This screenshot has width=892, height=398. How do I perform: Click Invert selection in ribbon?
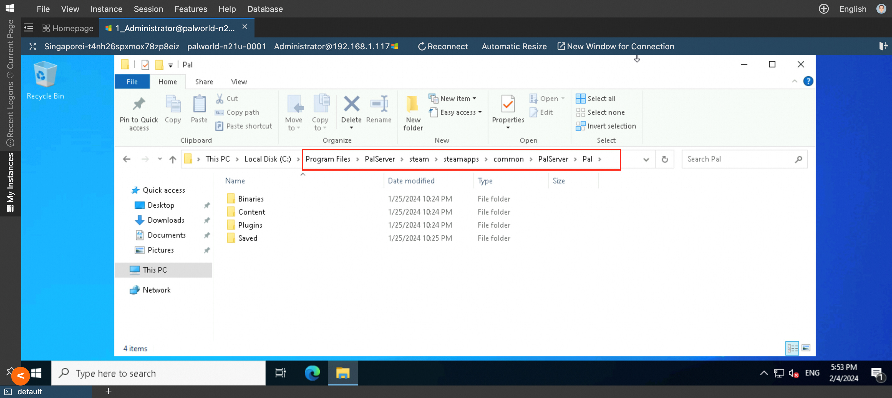point(606,126)
